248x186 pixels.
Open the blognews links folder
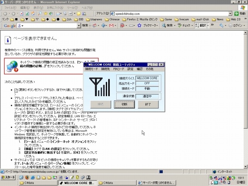coord(94,19)
